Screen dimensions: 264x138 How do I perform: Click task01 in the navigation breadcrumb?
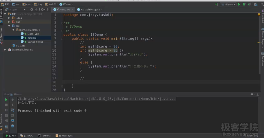click(x=52, y=4)
